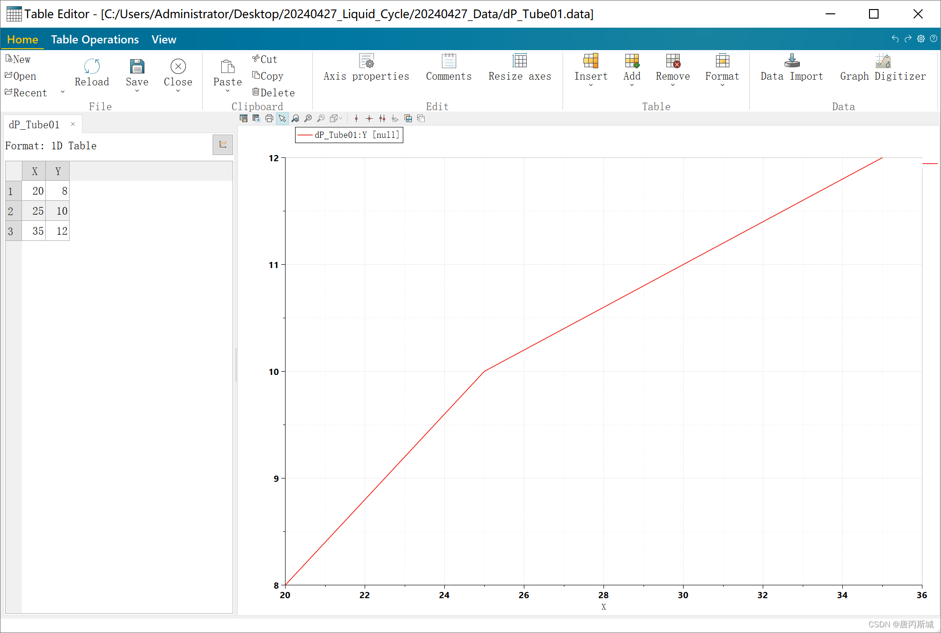This screenshot has width=941, height=633.
Task: Open Axis properties dialog
Action: pyautogui.click(x=366, y=61)
